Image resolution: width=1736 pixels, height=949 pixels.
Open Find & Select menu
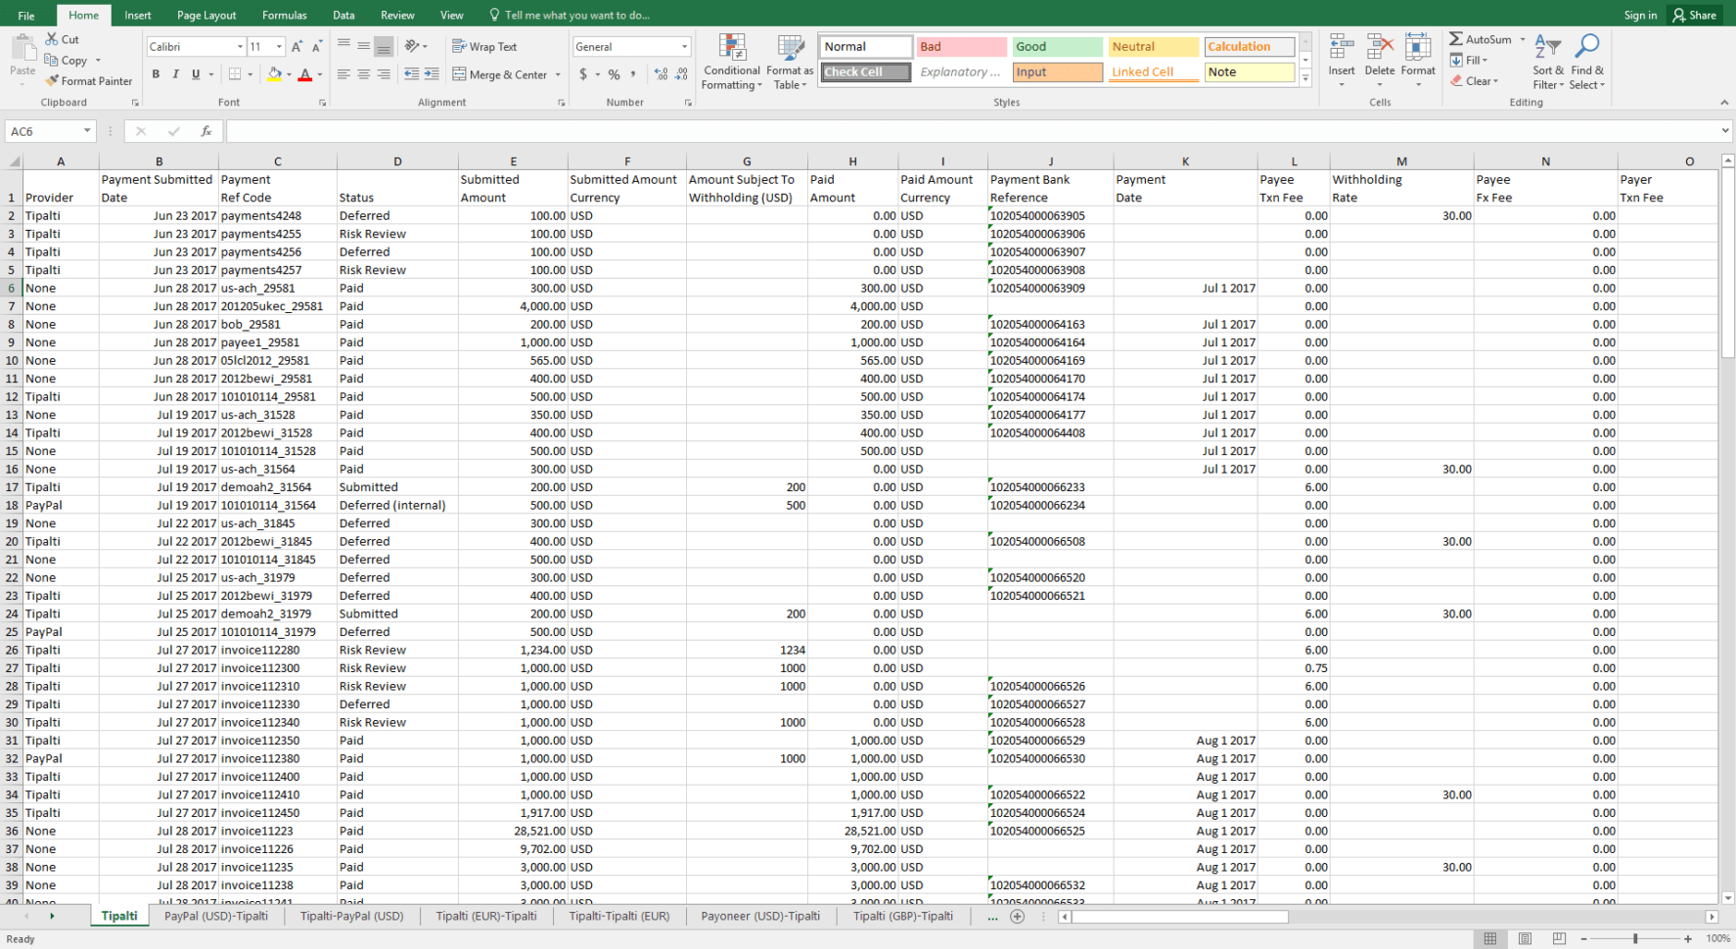[1587, 62]
